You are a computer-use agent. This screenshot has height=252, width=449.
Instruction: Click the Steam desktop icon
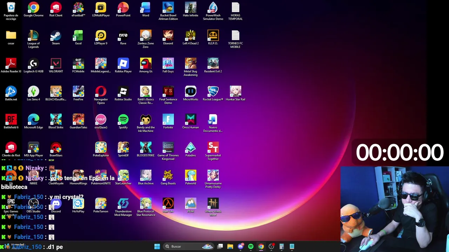[x=56, y=38]
